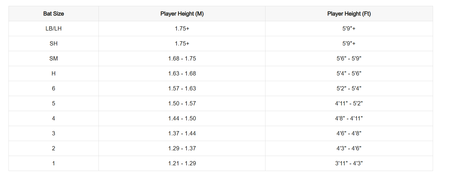Viewport: 450px width, 182px height.
Task: Click the 5'6" - 5'9" feet cell
Action: 349,58
